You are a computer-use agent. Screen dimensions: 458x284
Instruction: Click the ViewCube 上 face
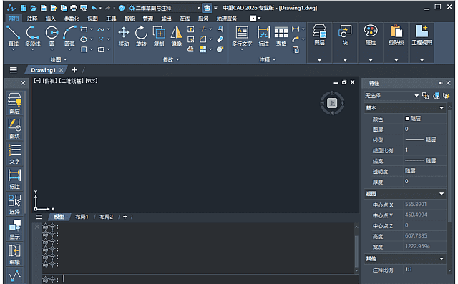[x=332, y=103]
